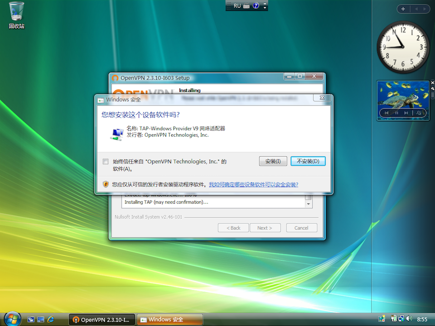
Task: Click the security shield warning icon
Action: tap(106, 184)
